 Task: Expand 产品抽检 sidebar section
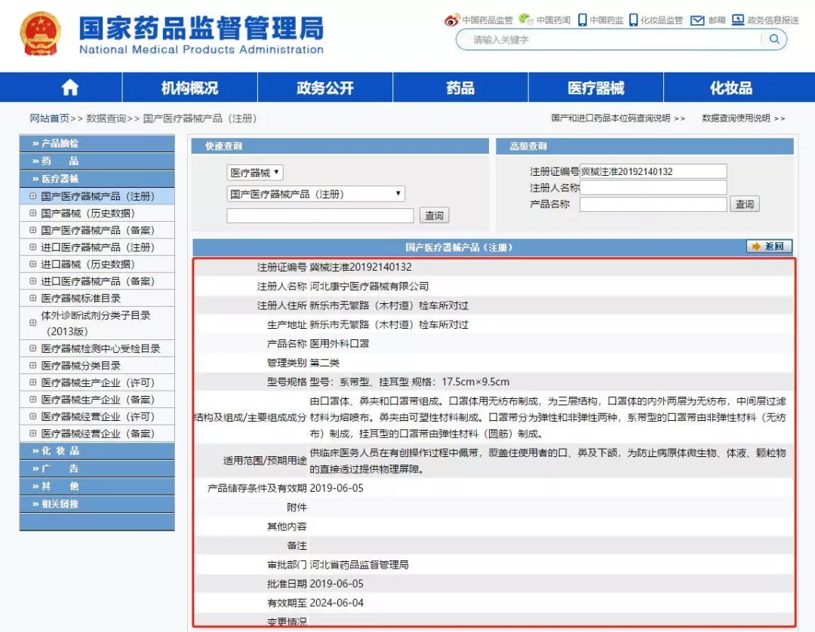pos(97,143)
